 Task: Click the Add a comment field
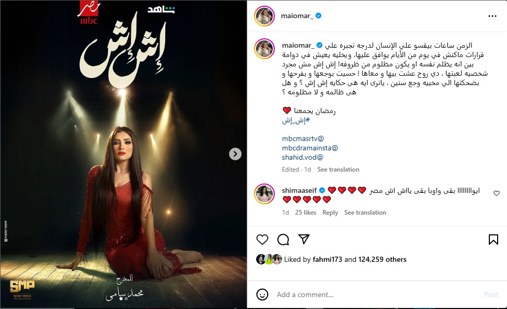[x=378, y=294]
